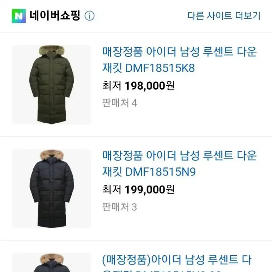Click 매장정품 아이더 남성 first line of second title
Screen dimensions: 272x272
(x=151, y=156)
